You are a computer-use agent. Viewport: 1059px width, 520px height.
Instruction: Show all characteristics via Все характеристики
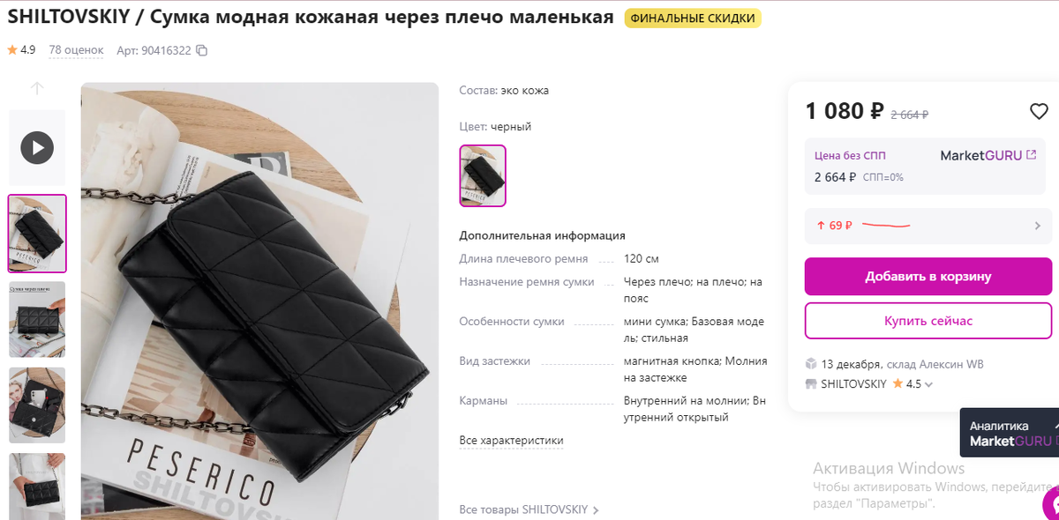[511, 441]
